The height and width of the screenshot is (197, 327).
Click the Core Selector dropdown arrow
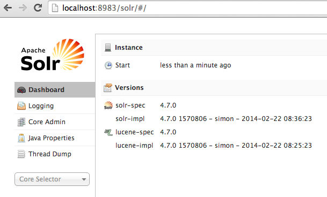[84, 179]
